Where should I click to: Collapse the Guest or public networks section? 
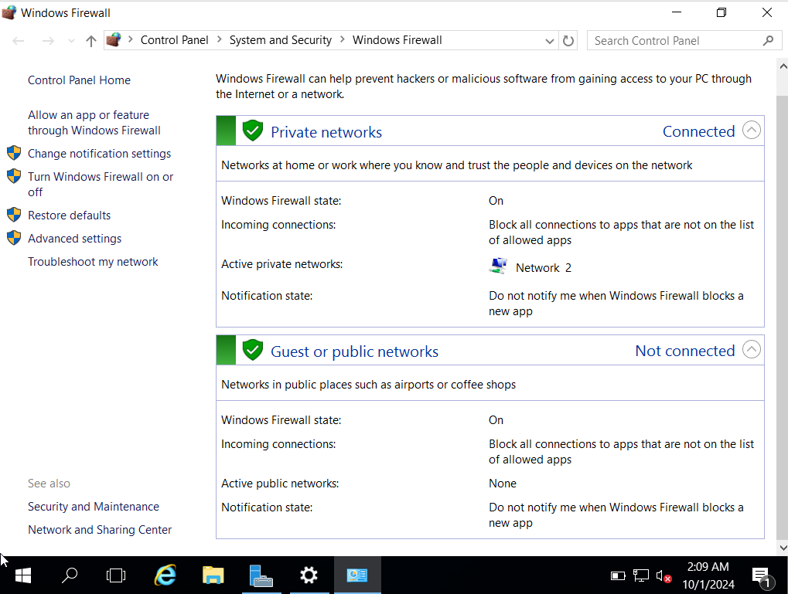pyautogui.click(x=752, y=349)
